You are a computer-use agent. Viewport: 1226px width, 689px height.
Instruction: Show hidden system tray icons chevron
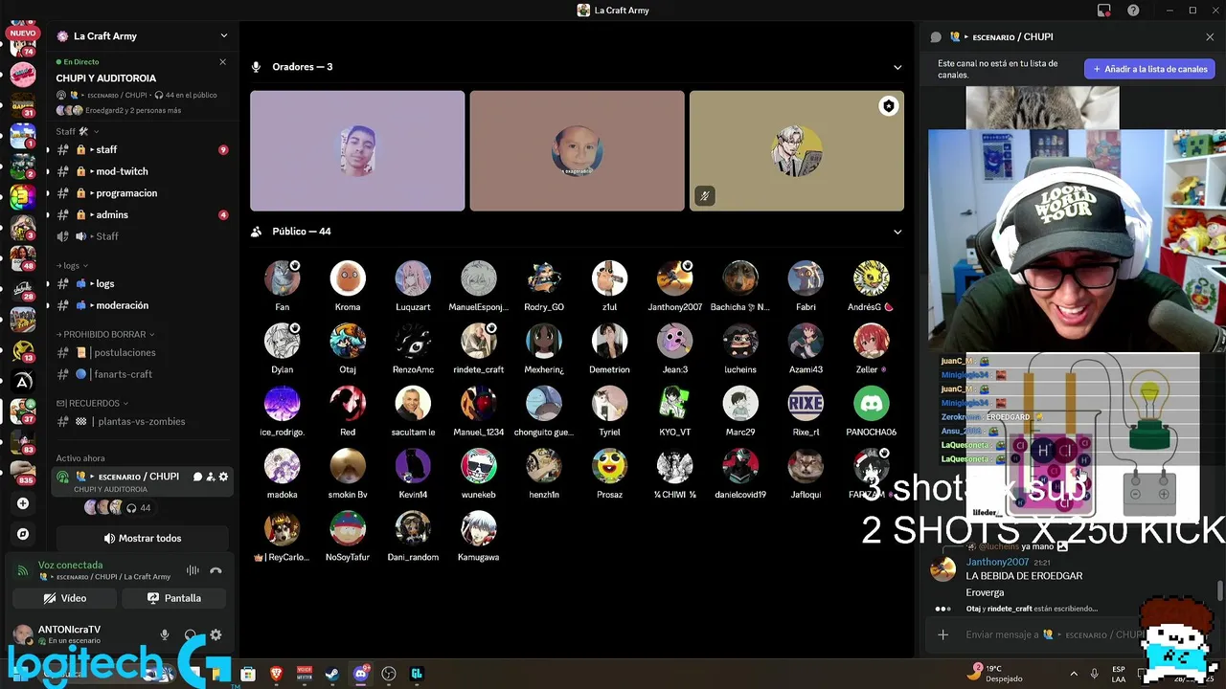click(1074, 674)
